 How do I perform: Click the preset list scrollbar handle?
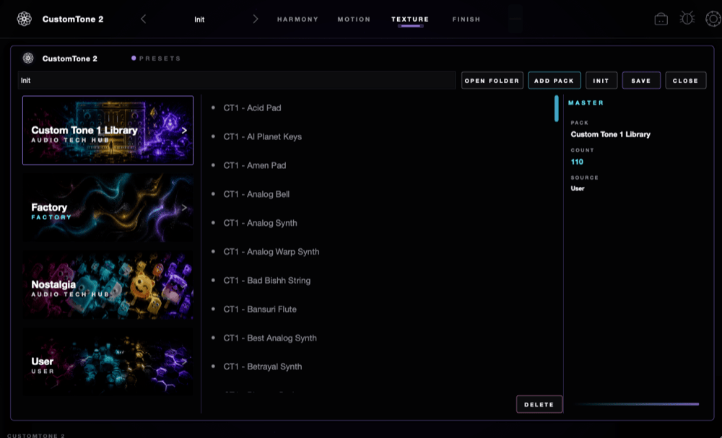click(x=556, y=108)
